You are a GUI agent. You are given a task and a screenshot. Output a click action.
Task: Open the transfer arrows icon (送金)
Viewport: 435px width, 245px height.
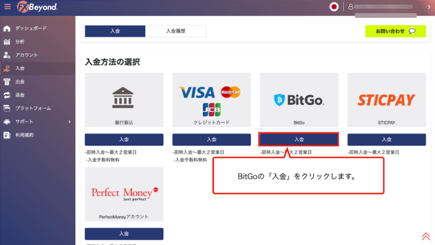(x=7, y=95)
